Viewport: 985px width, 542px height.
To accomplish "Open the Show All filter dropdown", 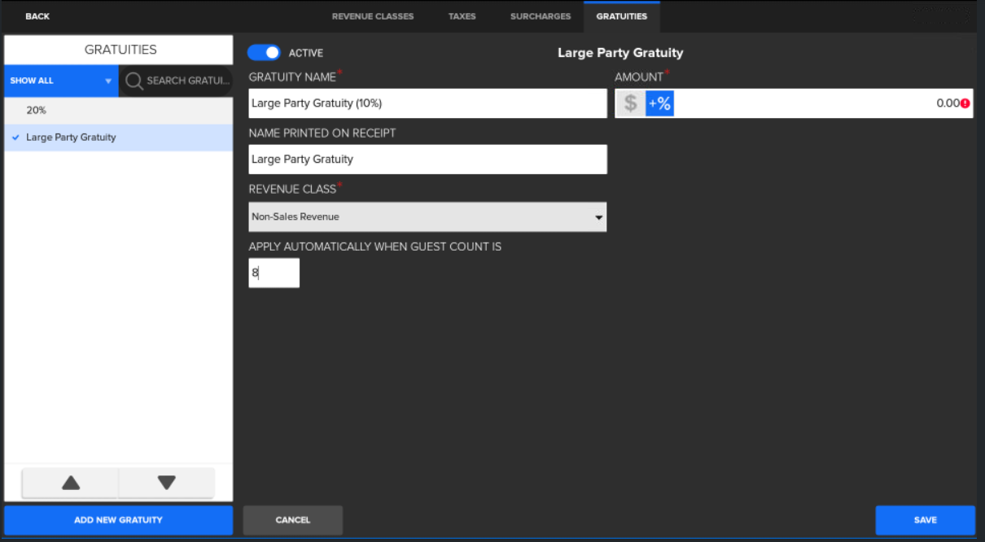I will [61, 81].
